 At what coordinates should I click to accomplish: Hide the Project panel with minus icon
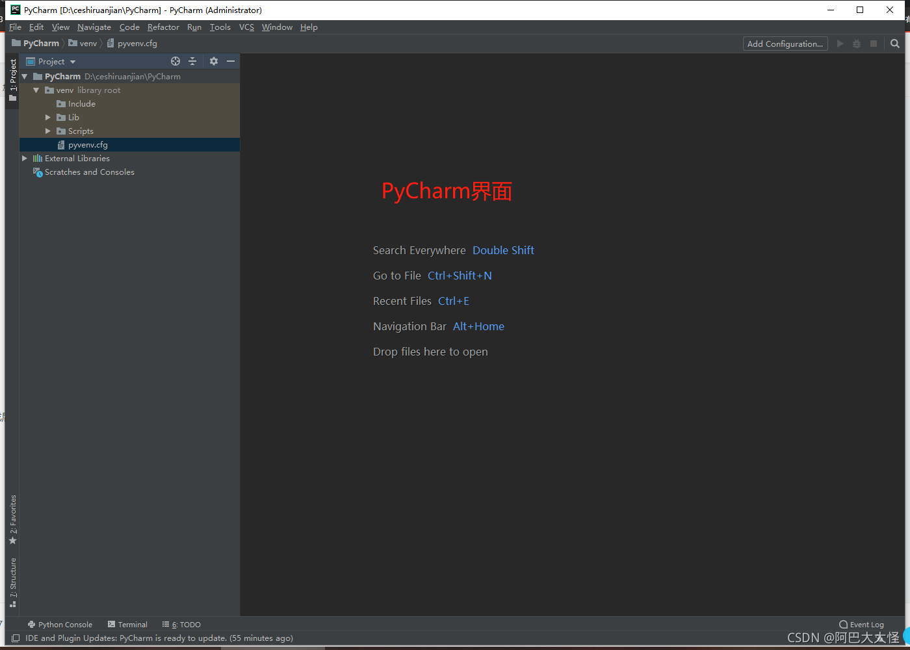click(231, 61)
